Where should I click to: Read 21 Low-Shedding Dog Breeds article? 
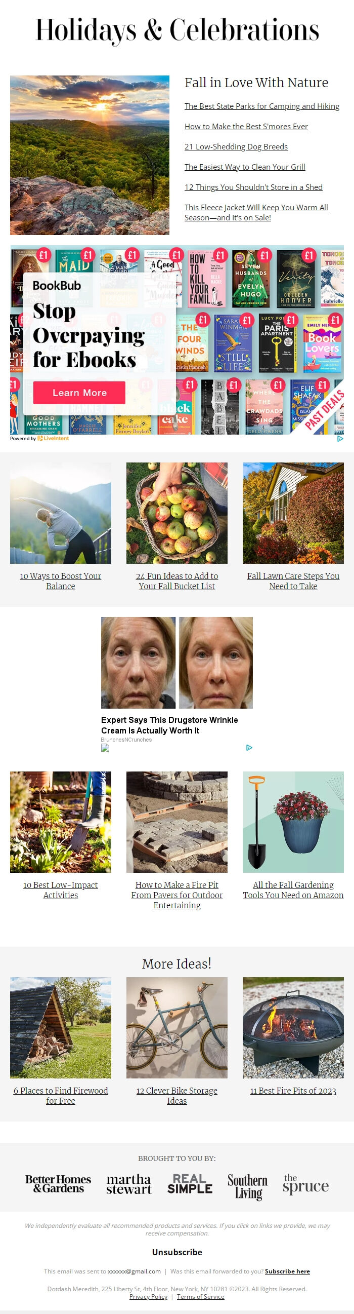click(x=236, y=147)
